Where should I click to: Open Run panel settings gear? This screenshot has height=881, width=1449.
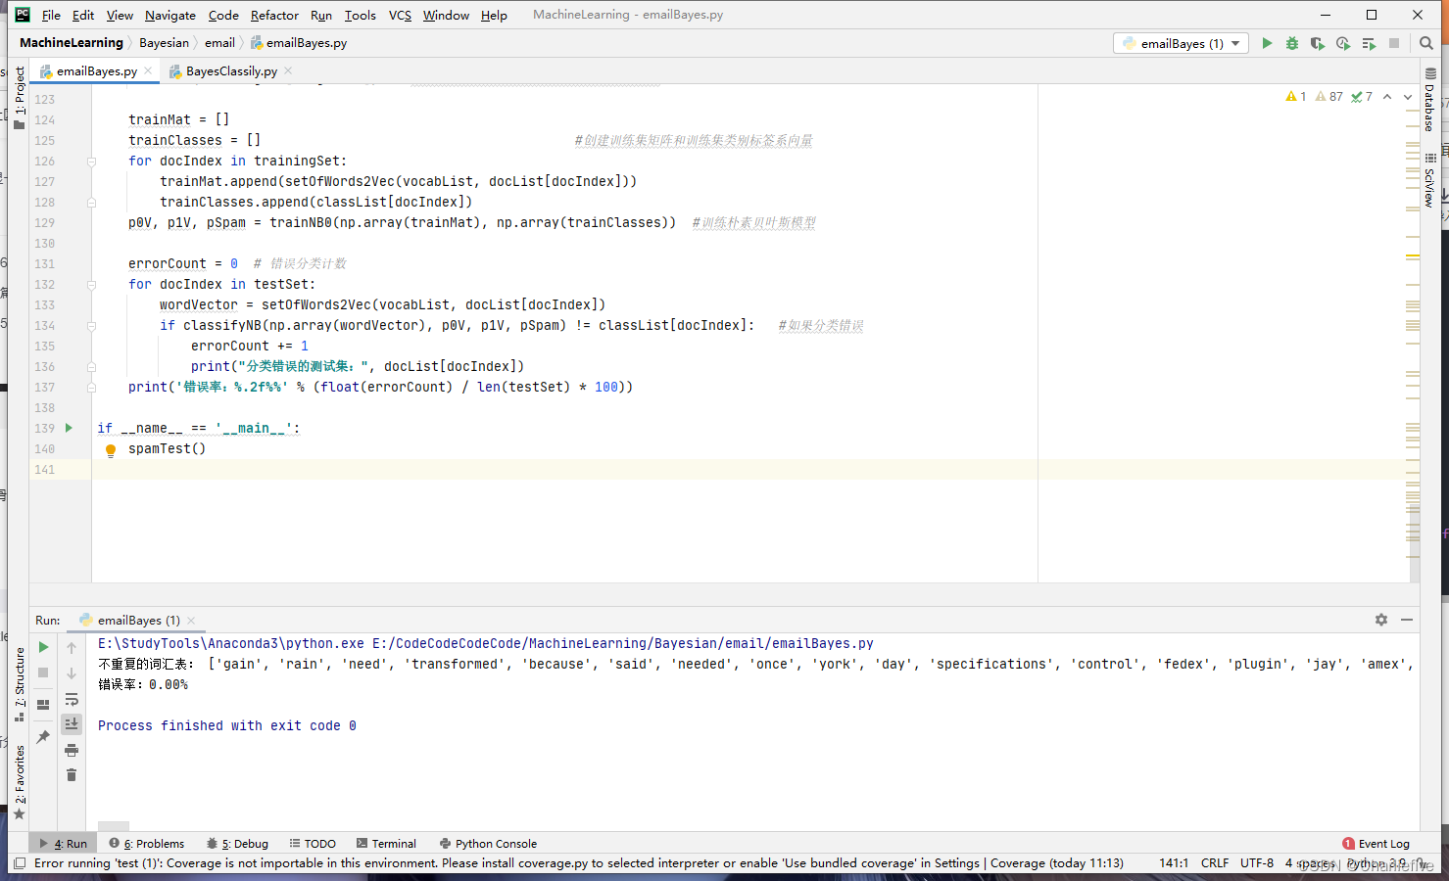(1381, 620)
